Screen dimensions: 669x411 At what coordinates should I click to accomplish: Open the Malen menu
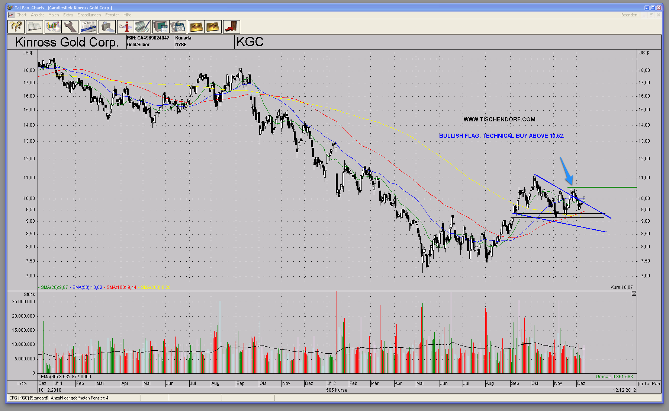(x=54, y=15)
